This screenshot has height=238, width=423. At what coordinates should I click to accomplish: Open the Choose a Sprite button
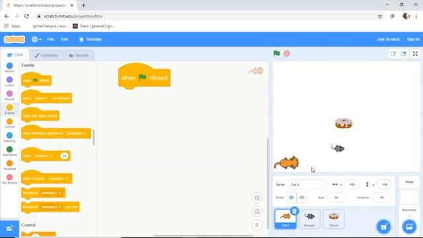coord(383,227)
